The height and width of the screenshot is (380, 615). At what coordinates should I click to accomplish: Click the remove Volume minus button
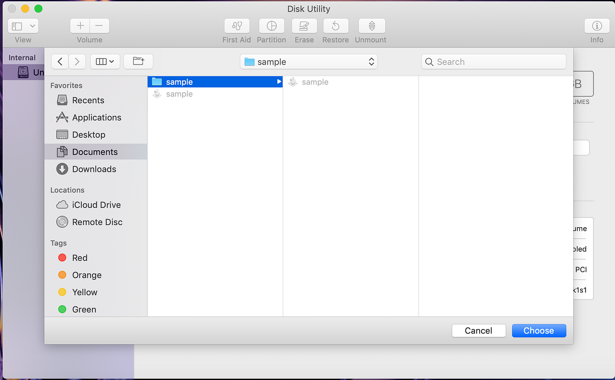[100, 26]
